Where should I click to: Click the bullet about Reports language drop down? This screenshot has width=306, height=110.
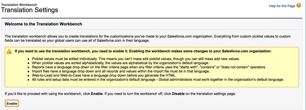pyautogui.click(x=149, y=67)
